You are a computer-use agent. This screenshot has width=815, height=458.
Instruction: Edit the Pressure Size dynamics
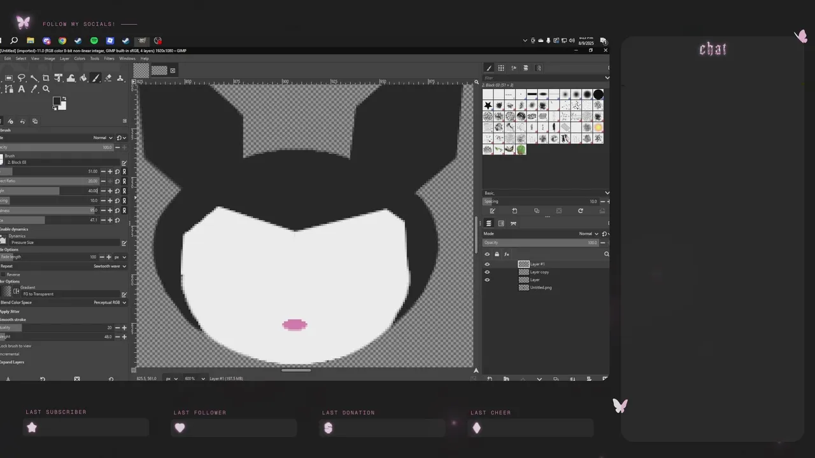pyautogui.click(x=124, y=242)
